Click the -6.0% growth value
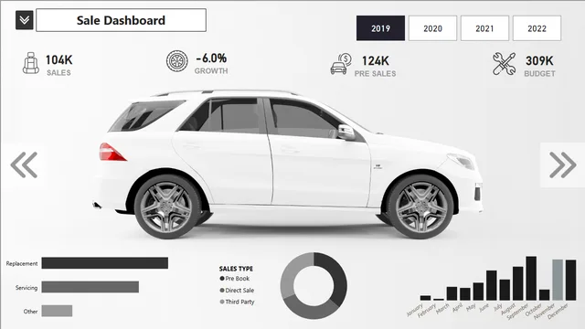Viewport: 585px width, 329px height. click(211, 58)
